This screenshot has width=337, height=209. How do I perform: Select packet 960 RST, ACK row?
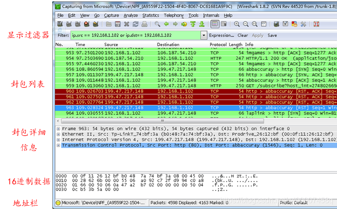click(x=196, y=91)
